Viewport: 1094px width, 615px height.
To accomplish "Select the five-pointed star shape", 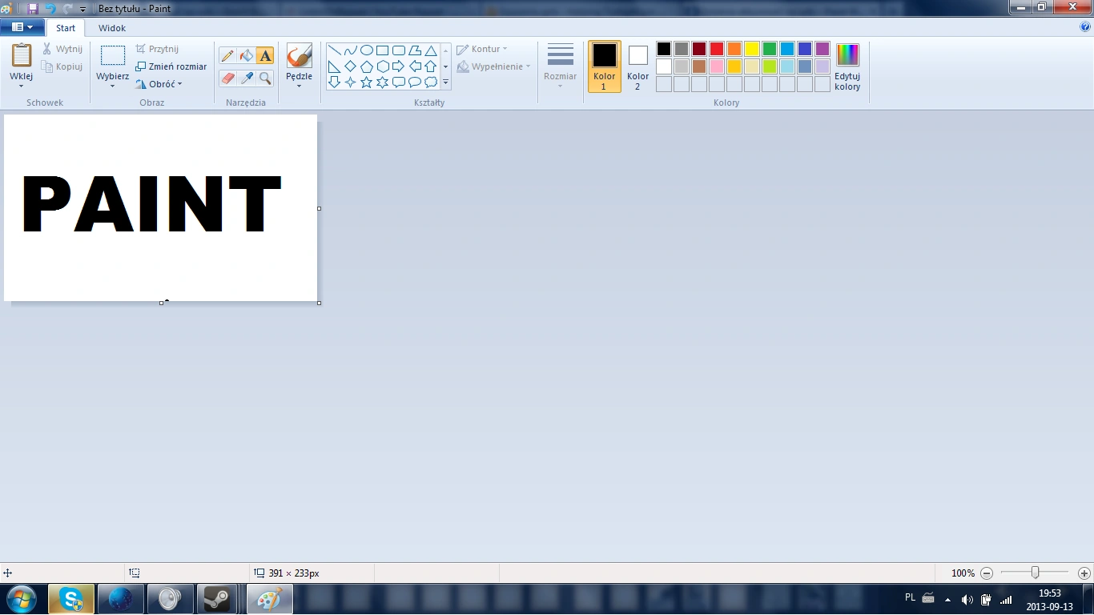I will click(x=366, y=82).
